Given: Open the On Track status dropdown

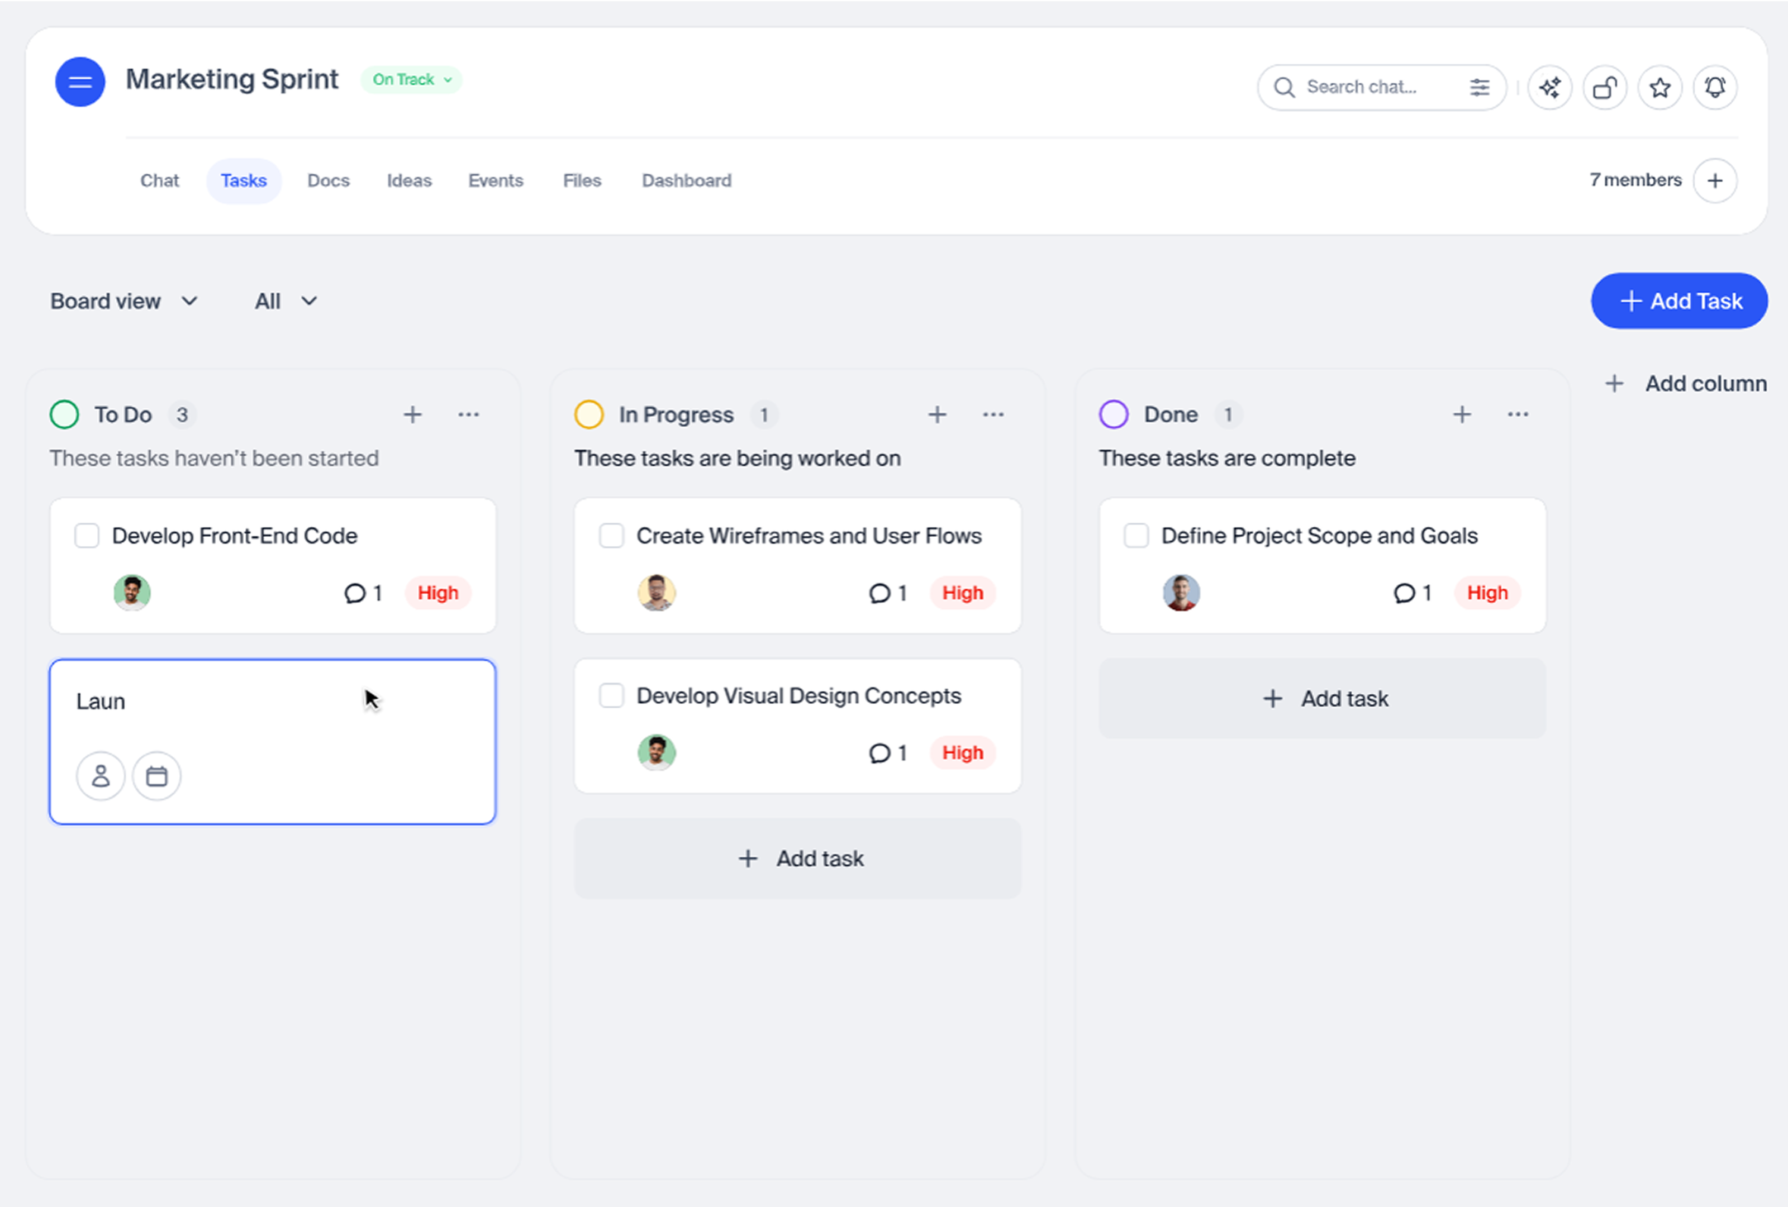Looking at the screenshot, I should [412, 80].
